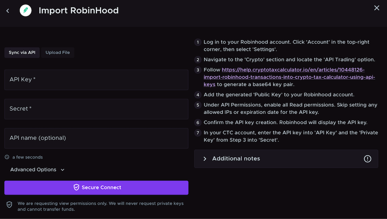
Task: Switch to the Upload File tab
Action: [58, 53]
